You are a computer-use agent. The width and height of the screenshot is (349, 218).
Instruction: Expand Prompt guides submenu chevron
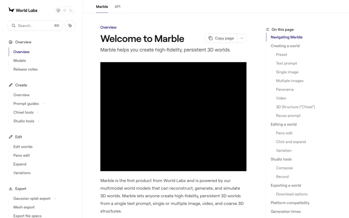coord(43,104)
